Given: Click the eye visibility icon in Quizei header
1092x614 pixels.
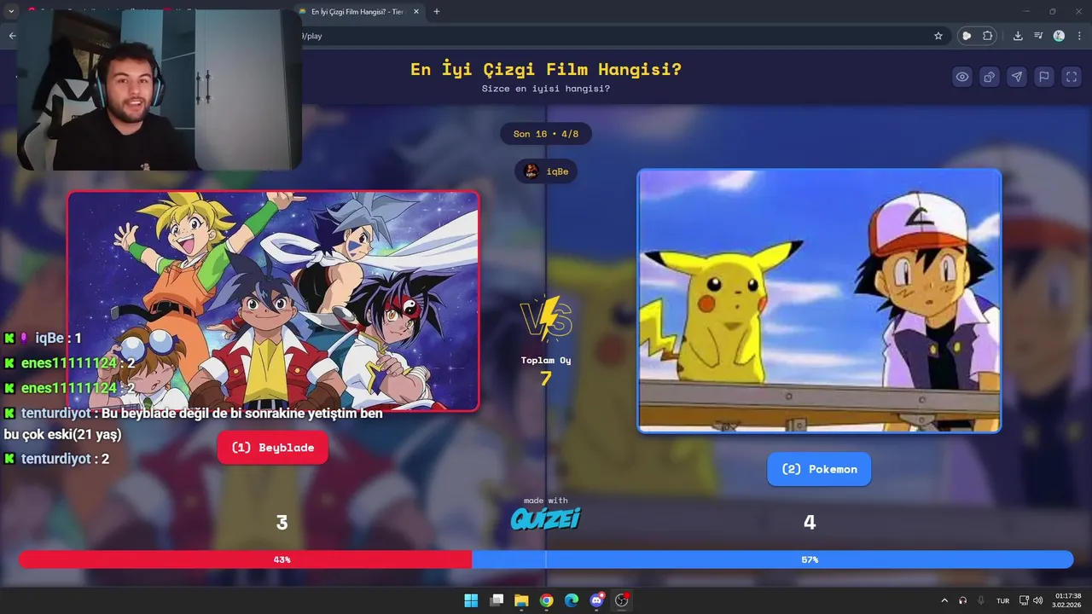Looking at the screenshot, I should 962,77.
